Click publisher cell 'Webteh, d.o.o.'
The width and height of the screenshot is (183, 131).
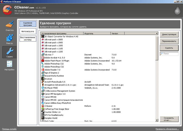click(91, 88)
